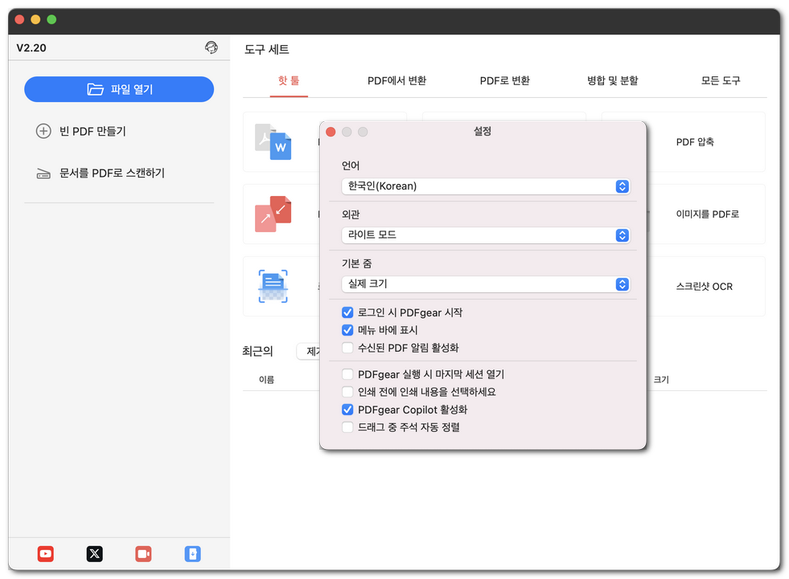
Task: Open the support headset icon near V2.20
Action: click(x=212, y=47)
